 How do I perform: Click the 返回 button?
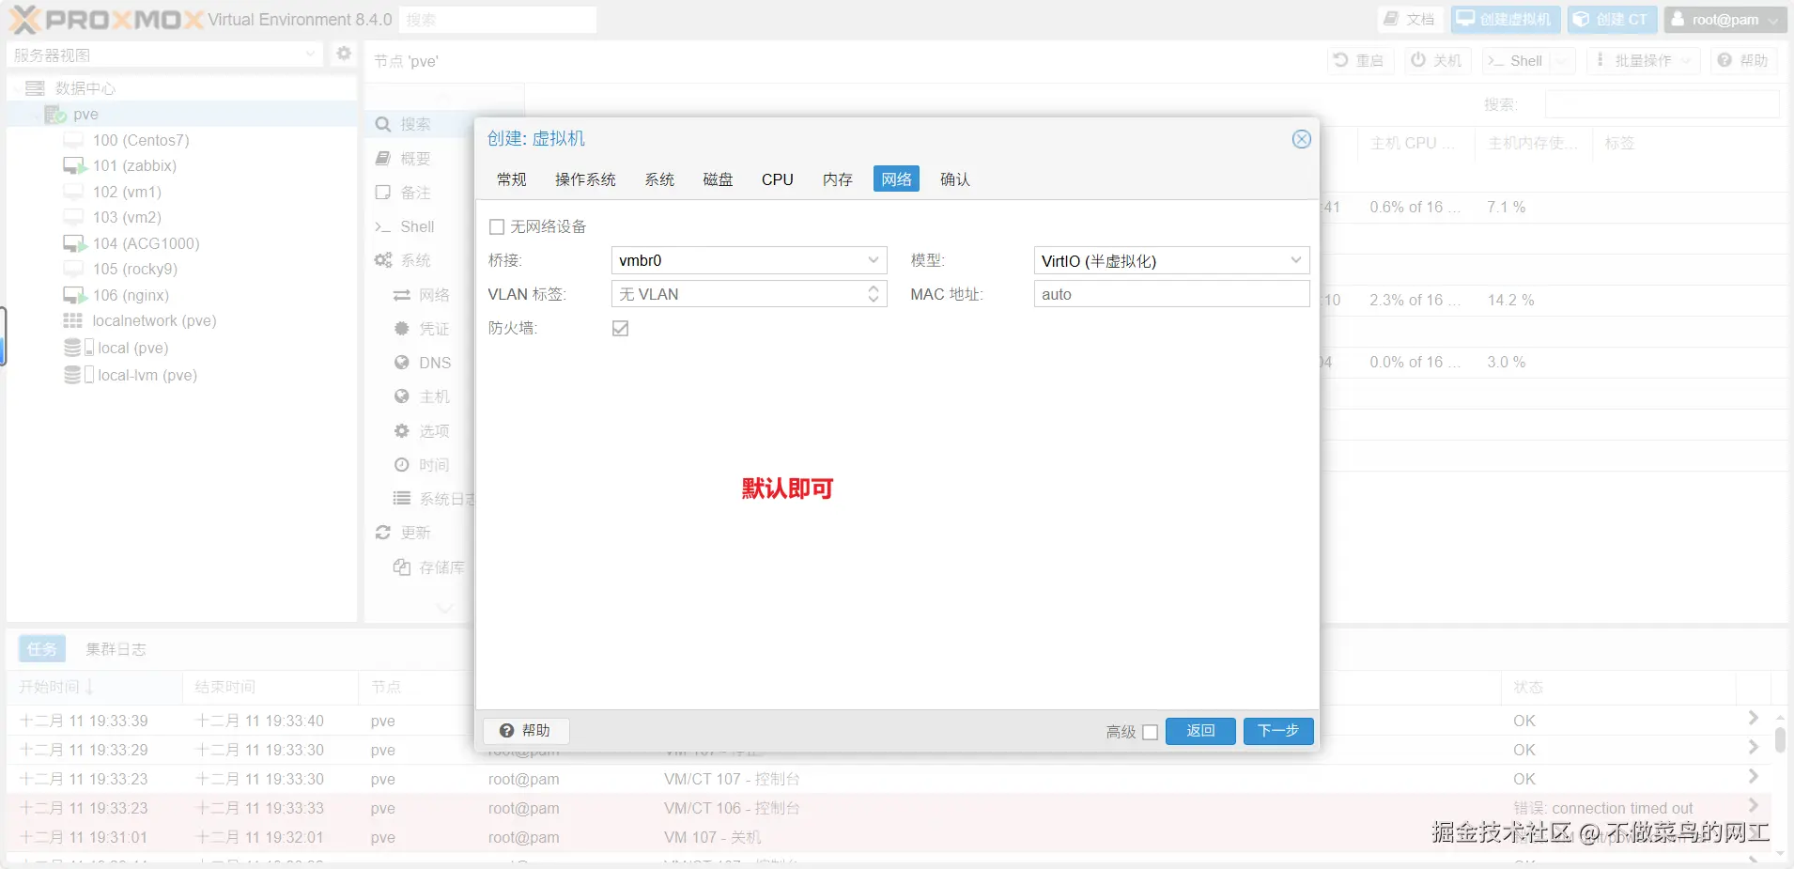(1200, 731)
